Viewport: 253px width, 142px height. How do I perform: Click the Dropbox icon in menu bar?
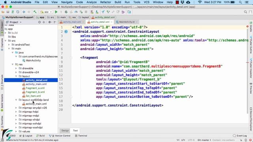tap(183, 2)
